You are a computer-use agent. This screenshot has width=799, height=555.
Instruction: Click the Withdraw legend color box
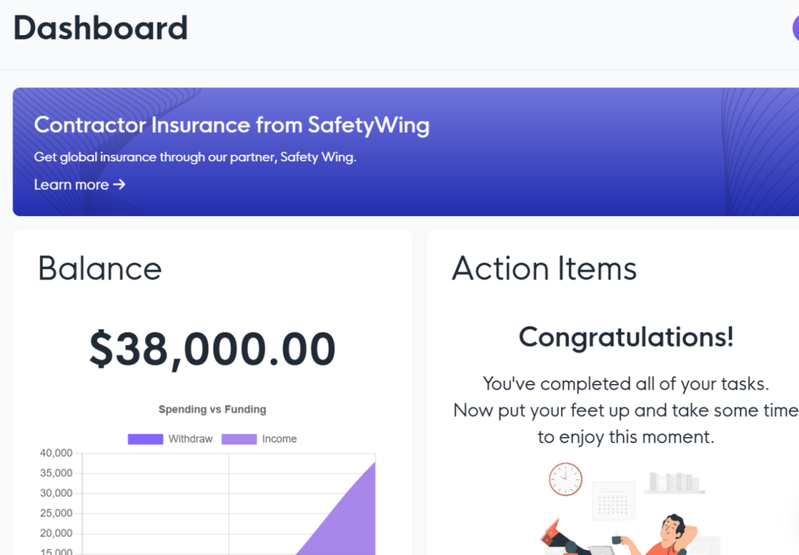click(145, 439)
